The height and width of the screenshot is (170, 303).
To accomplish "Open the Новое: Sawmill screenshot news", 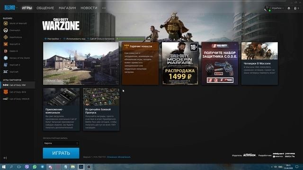I will (81, 63).
